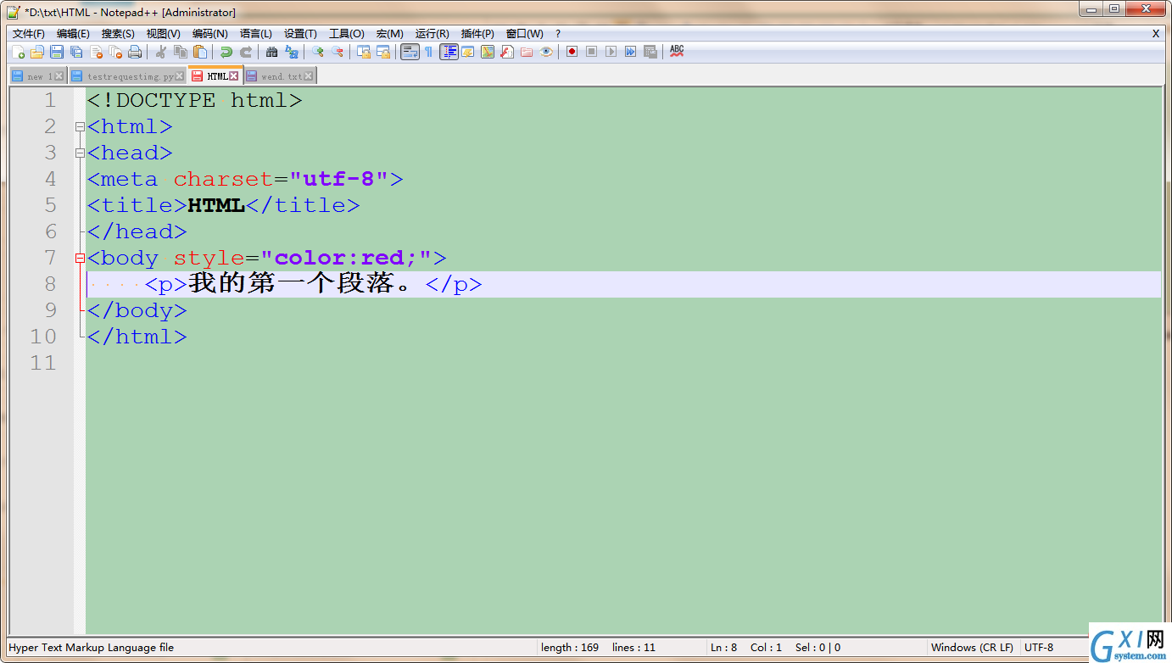Close the new 1 tab
Viewport: 1172px width, 663px height.
click(59, 76)
